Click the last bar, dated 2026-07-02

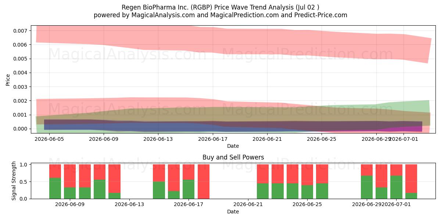tap(411, 181)
